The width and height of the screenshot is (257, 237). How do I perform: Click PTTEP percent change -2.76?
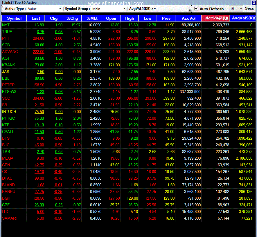tap(76, 85)
